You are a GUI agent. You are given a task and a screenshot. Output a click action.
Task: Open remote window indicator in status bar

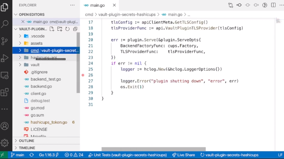(x=3, y=155)
